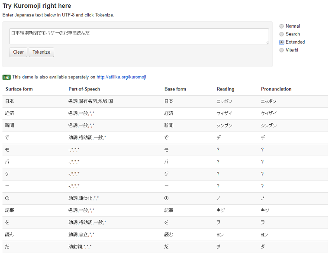Click reading cell ケイザイ
The width and height of the screenshot is (332, 255).
coord(224,113)
